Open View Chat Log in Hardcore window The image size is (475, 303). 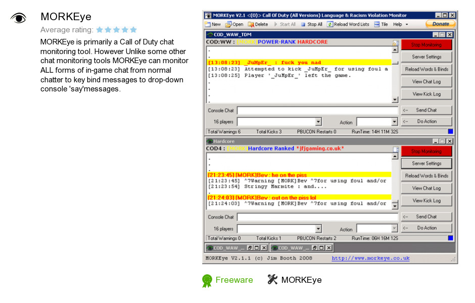(426, 188)
